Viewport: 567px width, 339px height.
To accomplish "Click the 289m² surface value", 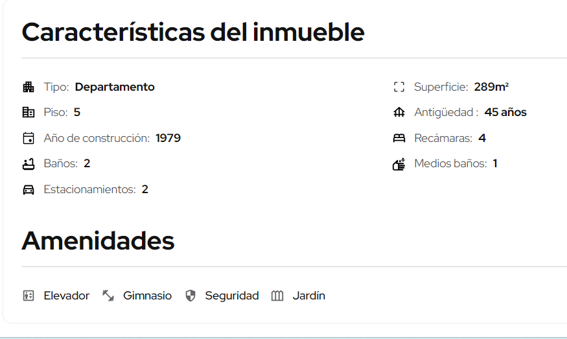I will [x=491, y=87].
